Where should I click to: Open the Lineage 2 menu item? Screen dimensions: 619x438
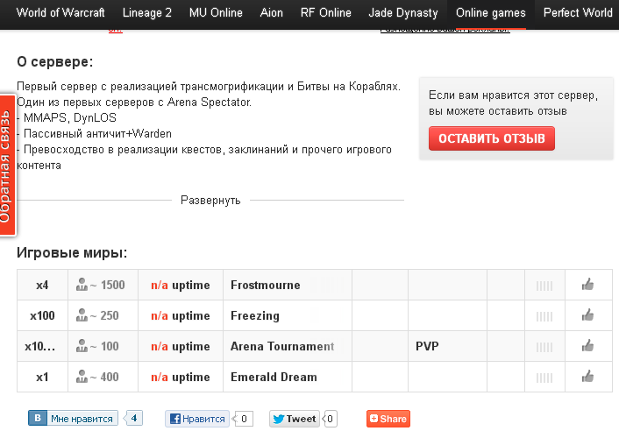click(146, 12)
